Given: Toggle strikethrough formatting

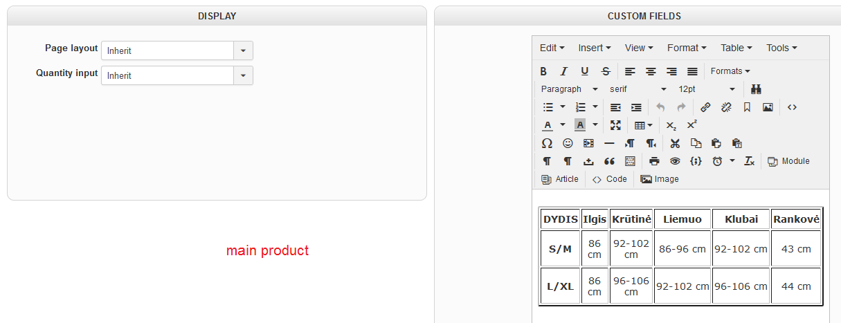Looking at the screenshot, I should pyautogui.click(x=606, y=71).
